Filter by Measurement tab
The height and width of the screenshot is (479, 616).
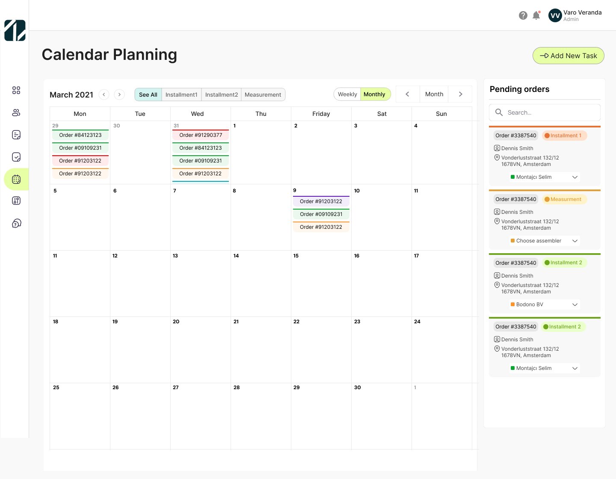263,95
